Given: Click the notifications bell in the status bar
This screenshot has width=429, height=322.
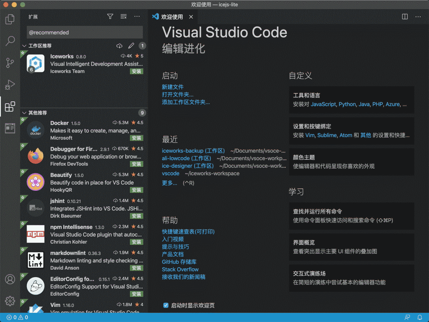Looking at the screenshot, I should [x=419, y=317].
